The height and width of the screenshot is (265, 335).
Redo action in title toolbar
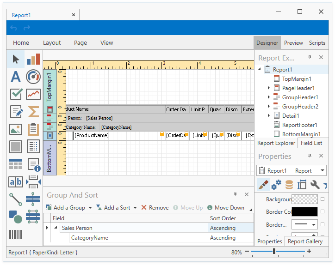(x=27, y=28)
